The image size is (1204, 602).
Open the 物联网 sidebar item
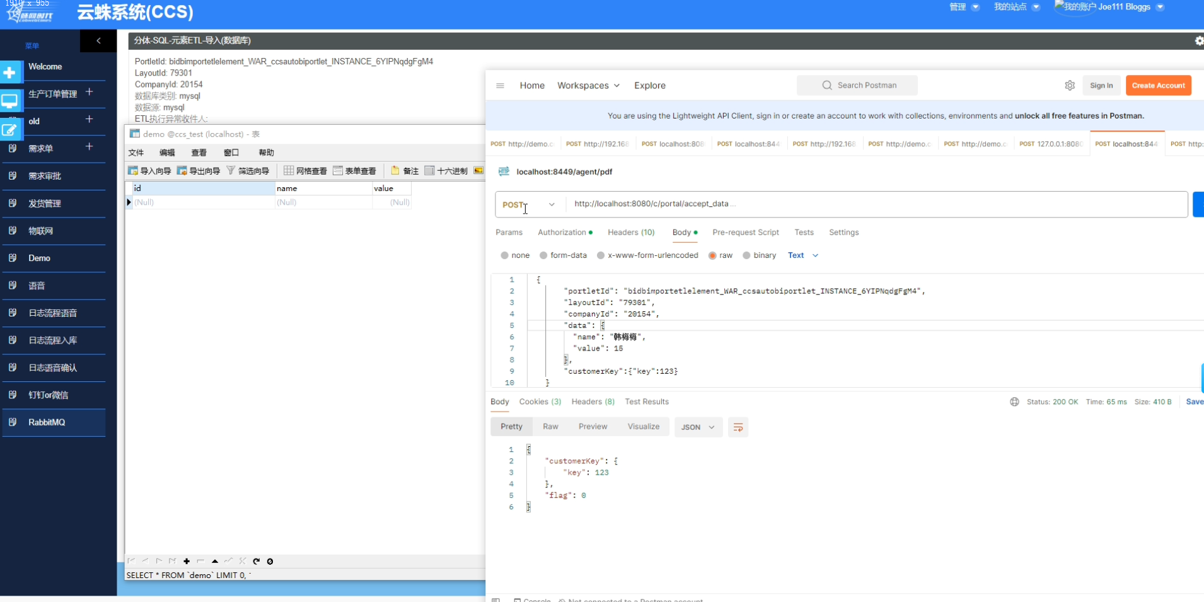click(x=53, y=231)
